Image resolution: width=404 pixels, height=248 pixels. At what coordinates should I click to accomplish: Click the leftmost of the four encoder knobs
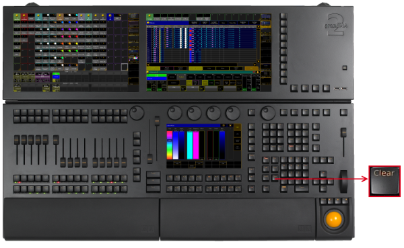[x=175, y=113]
